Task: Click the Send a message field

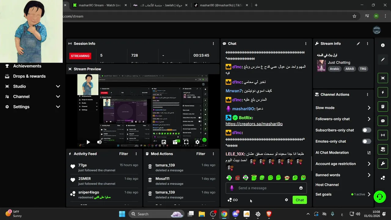Action: click(266, 188)
